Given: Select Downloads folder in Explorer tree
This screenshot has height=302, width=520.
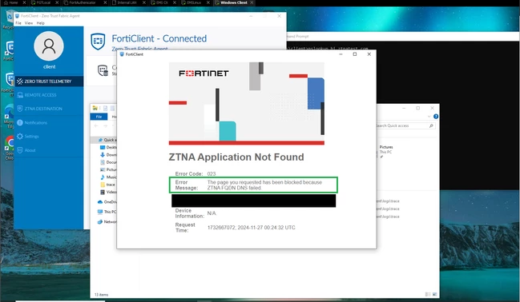Looking at the screenshot, I should [108, 155].
